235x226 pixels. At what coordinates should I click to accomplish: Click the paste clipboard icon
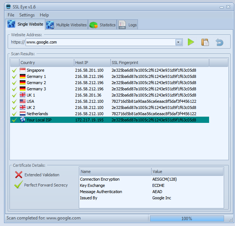[x=205, y=42]
